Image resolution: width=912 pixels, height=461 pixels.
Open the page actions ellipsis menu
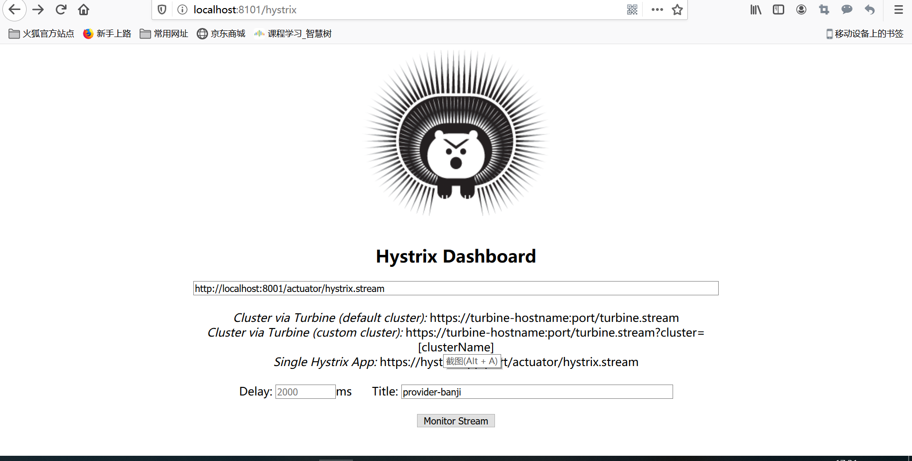point(657,9)
